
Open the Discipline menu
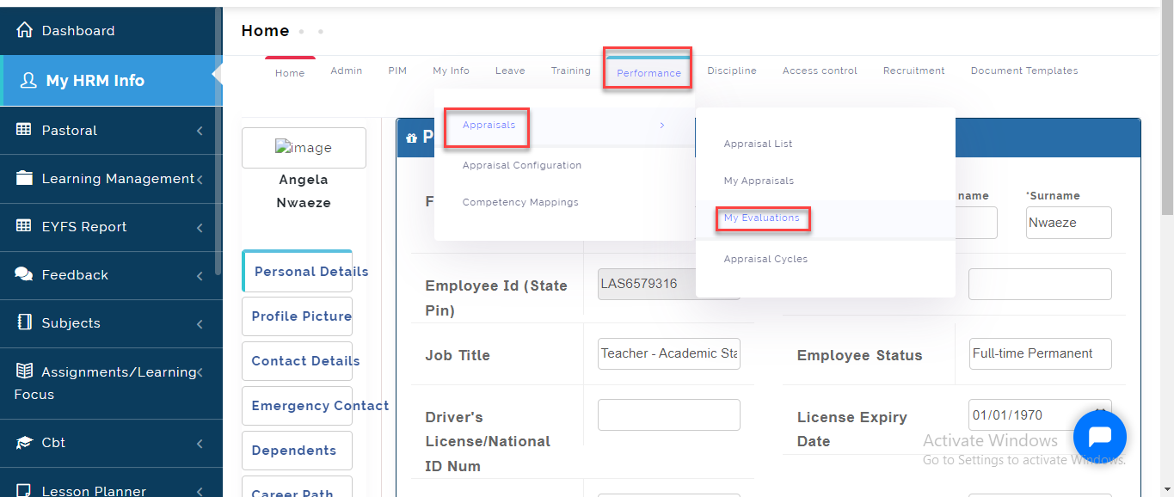point(732,71)
